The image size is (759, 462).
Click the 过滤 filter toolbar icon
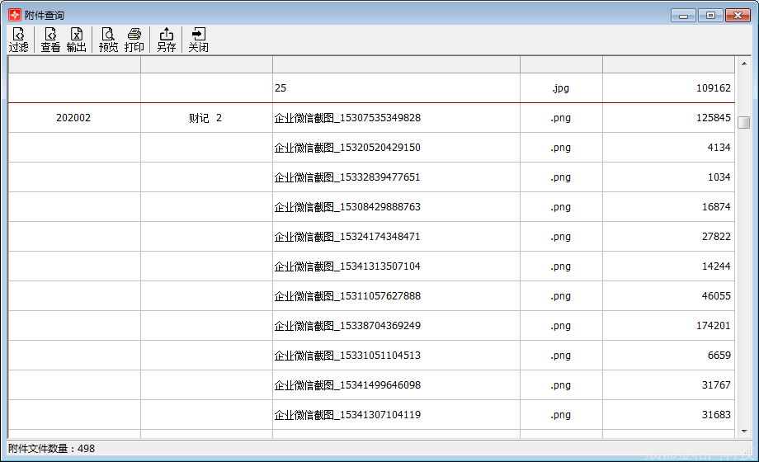click(18, 40)
